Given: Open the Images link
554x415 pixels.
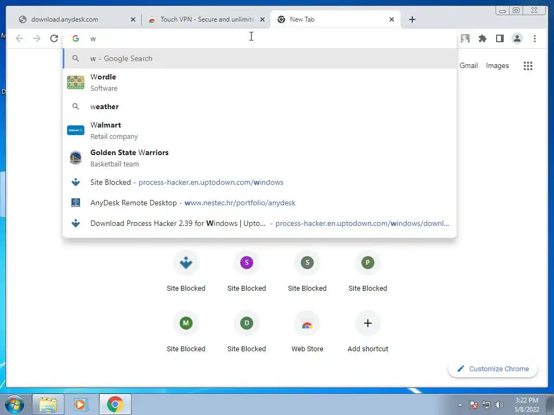Looking at the screenshot, I should (497, 65).
